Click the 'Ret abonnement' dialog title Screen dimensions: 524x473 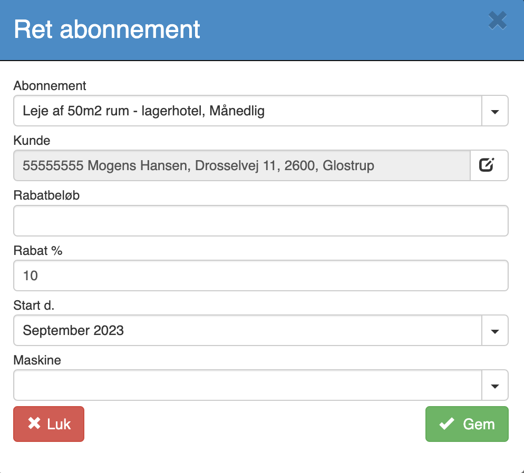coord(107,29)
